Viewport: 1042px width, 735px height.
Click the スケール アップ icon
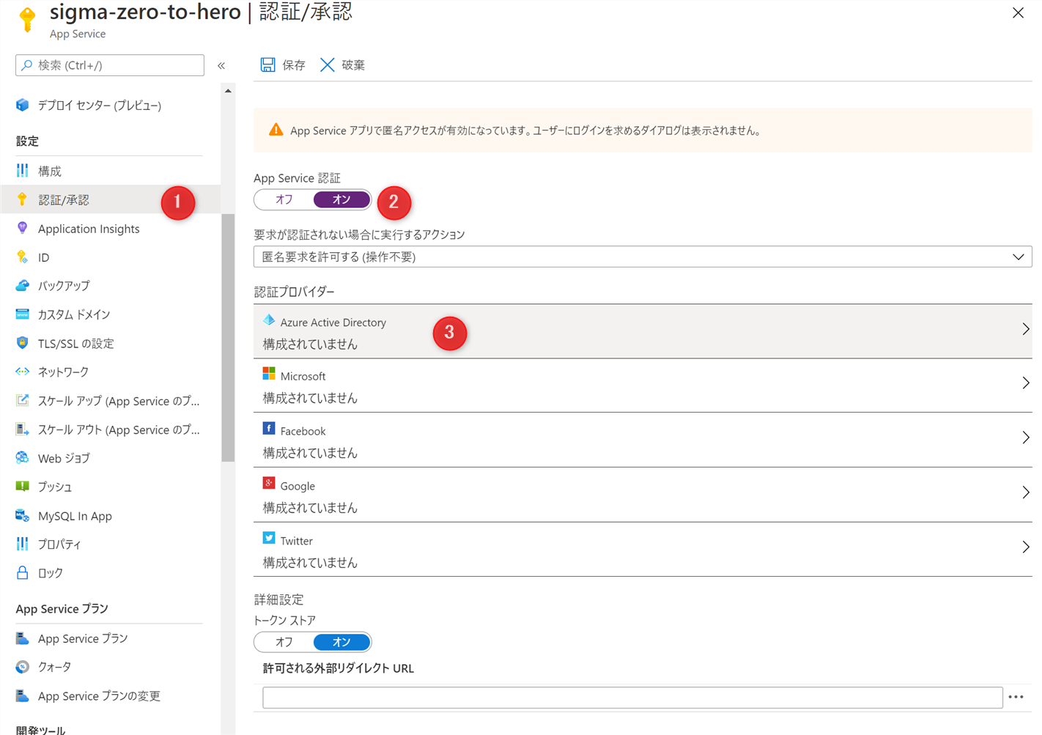click(23, 400)
